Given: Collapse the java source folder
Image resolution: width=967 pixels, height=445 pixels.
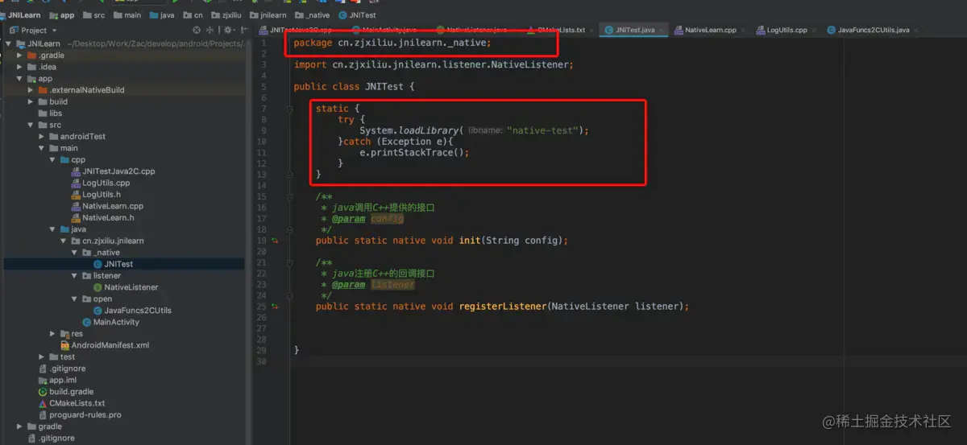Looking at the screenshot, I should (53, 229).
